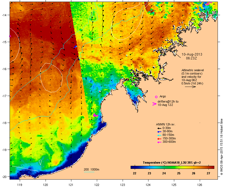Click the magenta 300-600m arrow legend icon
The image size is (225, 187).
[159, 142]
